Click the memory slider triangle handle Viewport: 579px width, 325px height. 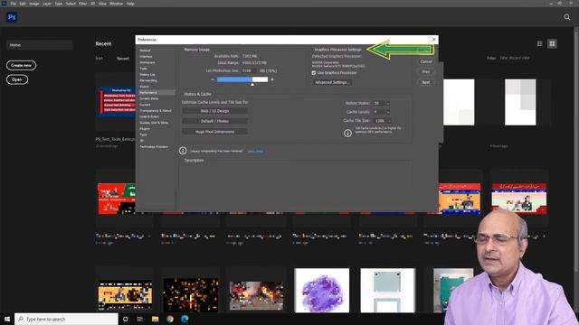coord(252,84)
